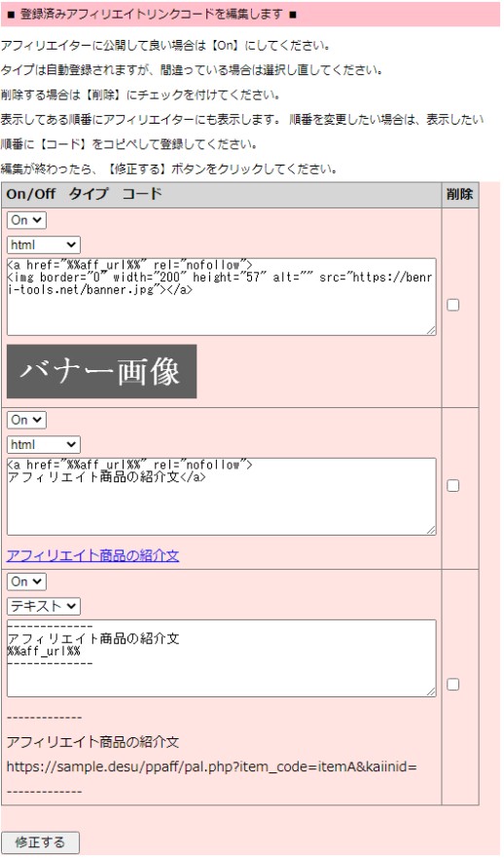The width and height of the screenshot is (504, 859).
Task: Click the plain 紹介文 preview text above the URL
Action: point(93,743)
